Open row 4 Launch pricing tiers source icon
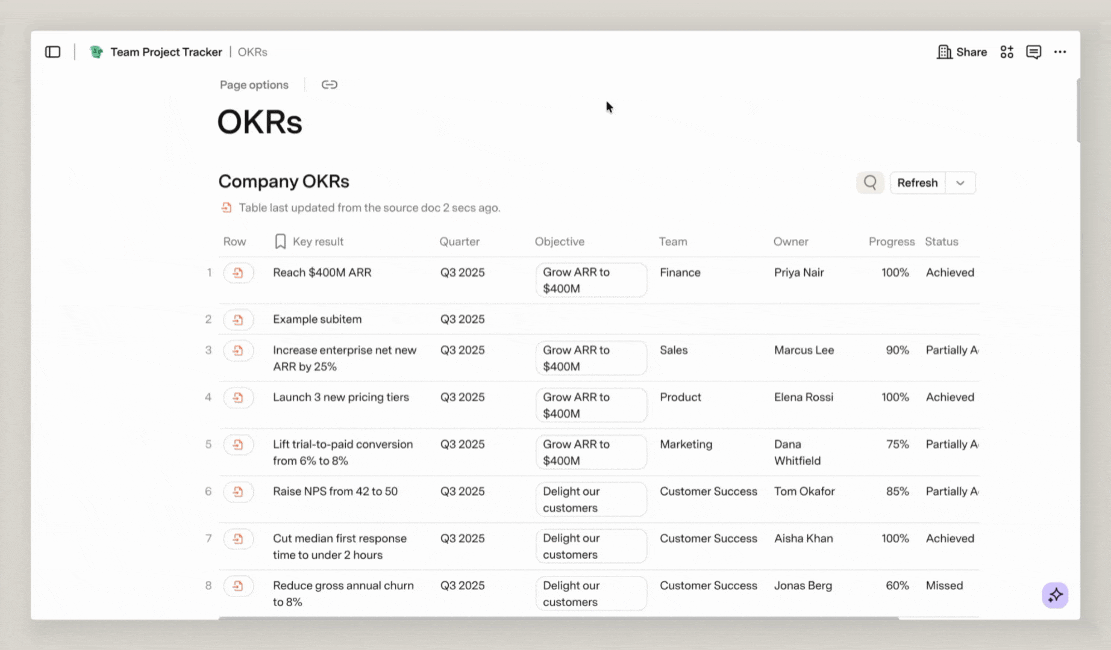1111x650 pixels. pyautogui.click(x=238, y=397)
